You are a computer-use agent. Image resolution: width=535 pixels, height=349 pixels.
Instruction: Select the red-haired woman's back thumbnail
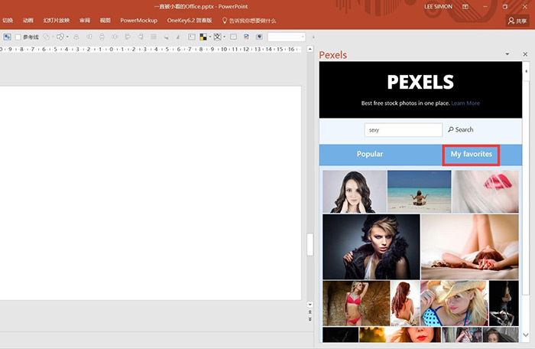[405, 303]
